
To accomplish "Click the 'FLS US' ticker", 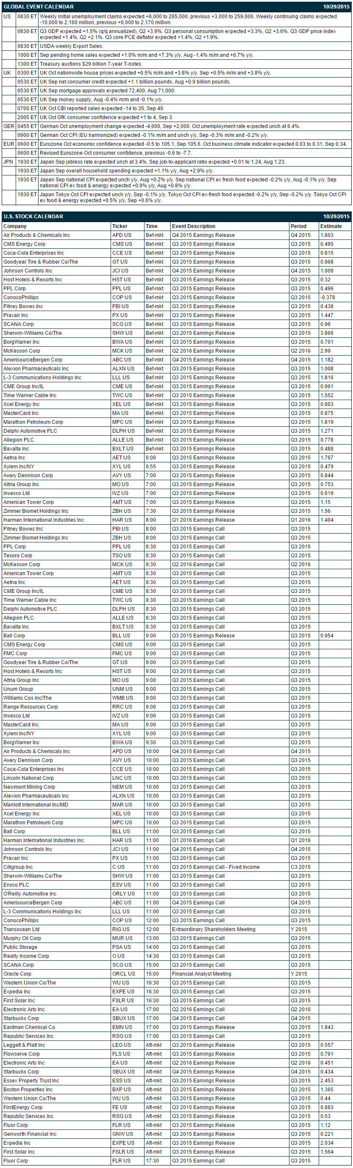I will (121, 1054).
